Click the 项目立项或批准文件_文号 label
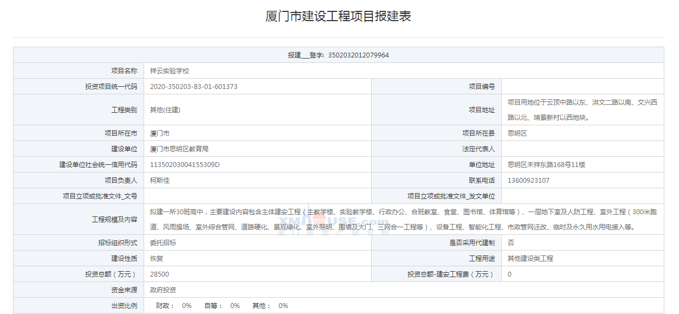 [x=100, y=196]
